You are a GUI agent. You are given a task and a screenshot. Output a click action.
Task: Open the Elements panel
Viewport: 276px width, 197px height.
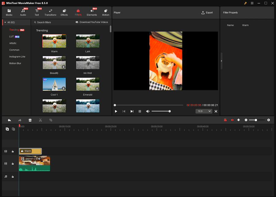92,12
